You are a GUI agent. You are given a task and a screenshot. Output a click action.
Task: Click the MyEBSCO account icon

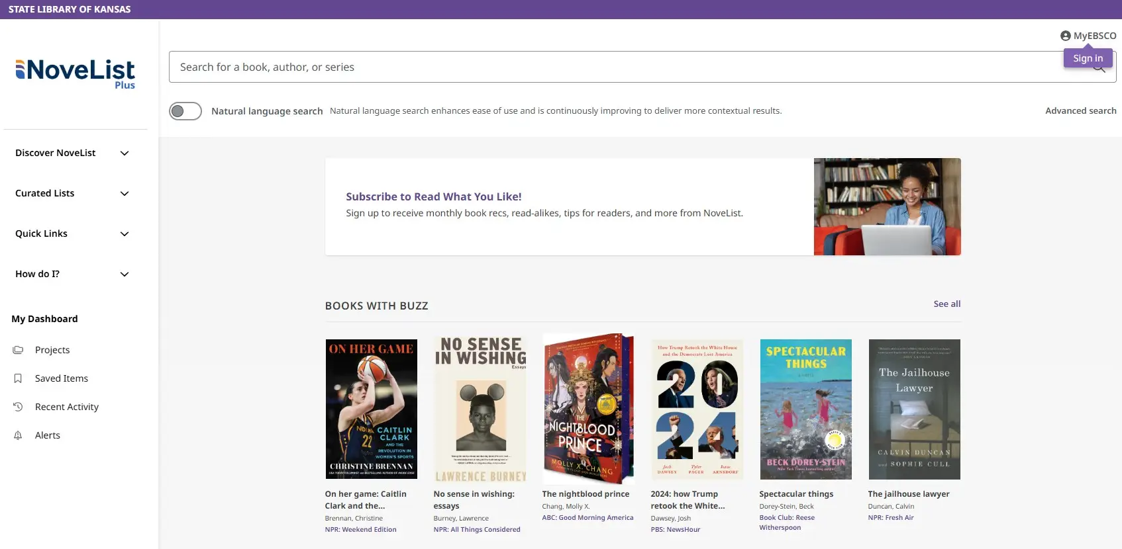coord(1065,36)
